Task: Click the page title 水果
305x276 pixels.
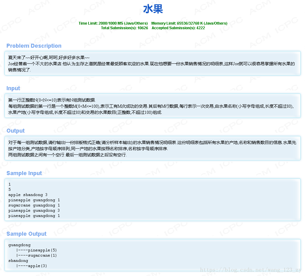Action: tap(153, 9)
